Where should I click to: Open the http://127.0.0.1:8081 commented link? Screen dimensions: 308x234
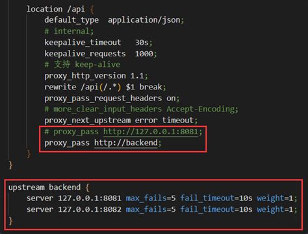point(151,132)
